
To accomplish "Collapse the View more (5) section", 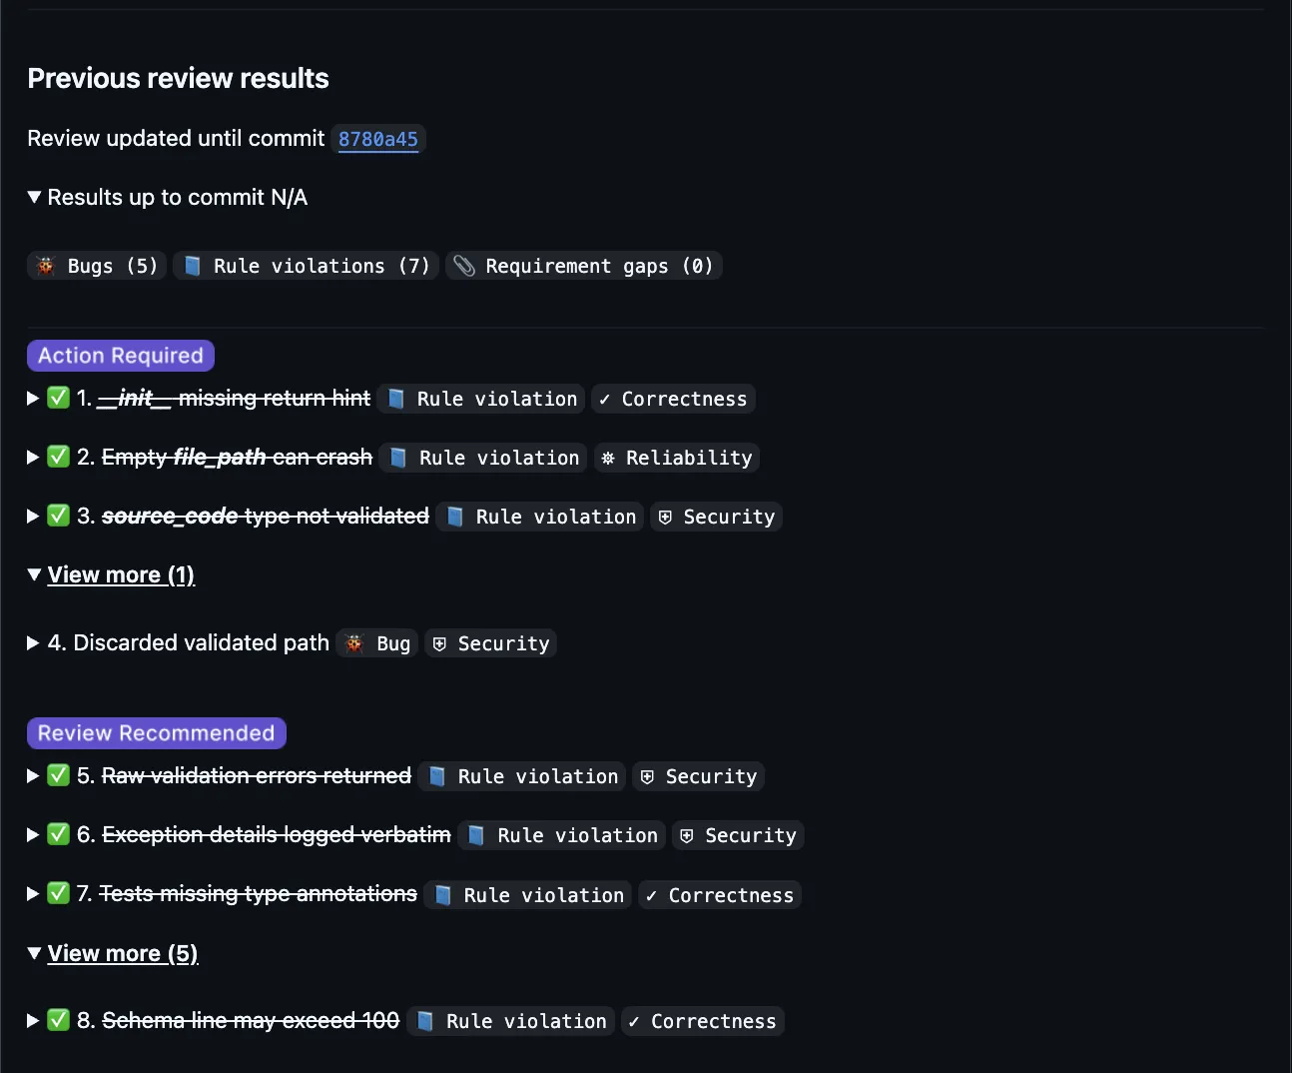I will (35, 953).
